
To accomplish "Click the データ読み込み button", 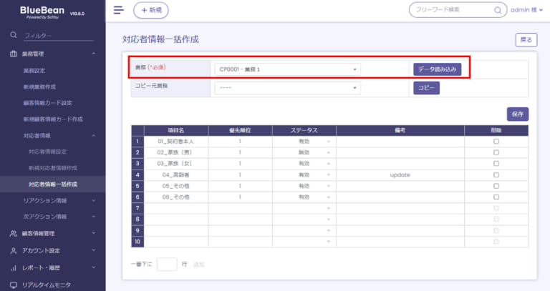I will coord(437,69).
